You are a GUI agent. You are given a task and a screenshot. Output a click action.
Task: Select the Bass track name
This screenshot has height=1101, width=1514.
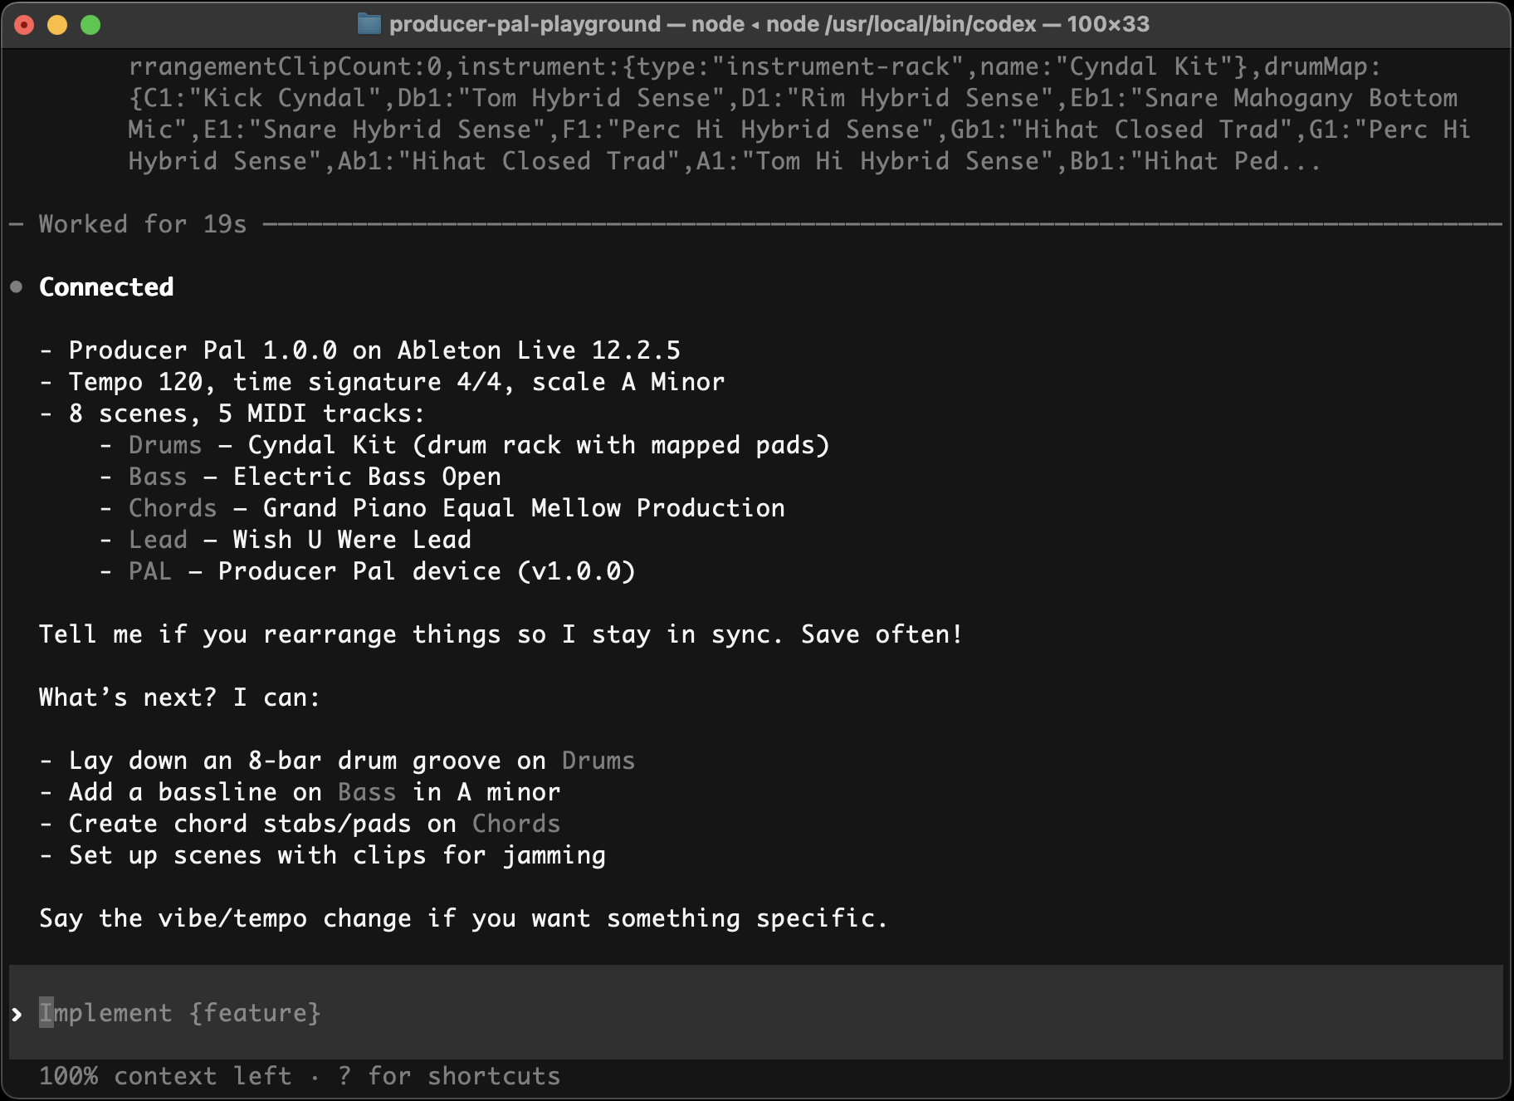click(156, 476)
